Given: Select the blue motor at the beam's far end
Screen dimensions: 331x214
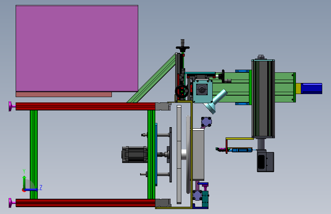Looking at the screenshot, I should [x=312, y=88].
